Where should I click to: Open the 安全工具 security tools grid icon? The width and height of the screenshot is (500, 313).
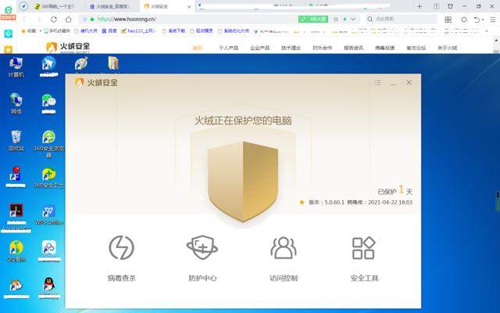coord(364,247)
